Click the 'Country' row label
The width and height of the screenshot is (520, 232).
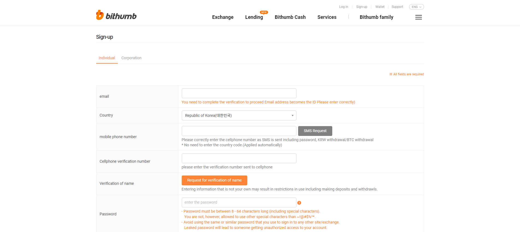point(106,115)
